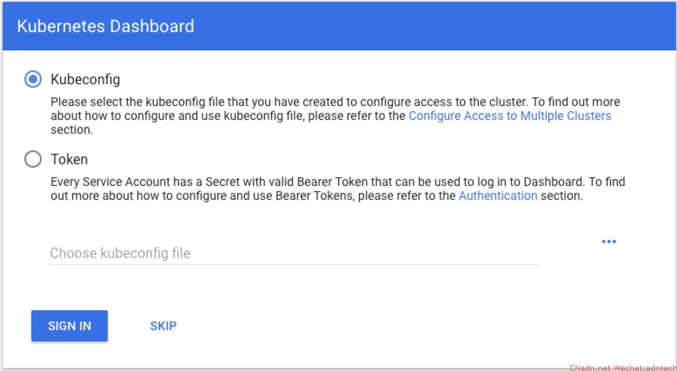Follow the Authentication documentation link
677x371 pixels.
click(498, 195)
